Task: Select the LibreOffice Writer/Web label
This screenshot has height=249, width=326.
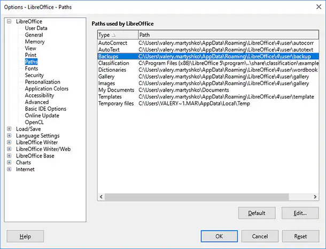Action: [43, 149]
